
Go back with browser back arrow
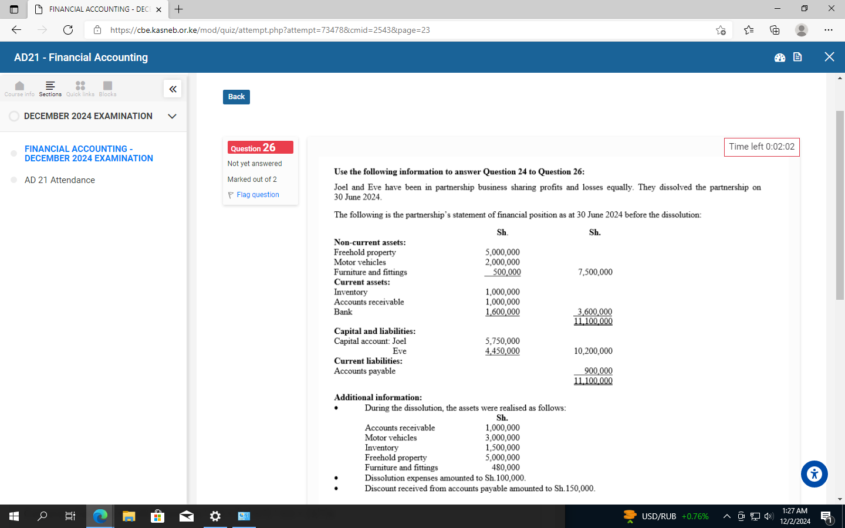pos(16,30)
